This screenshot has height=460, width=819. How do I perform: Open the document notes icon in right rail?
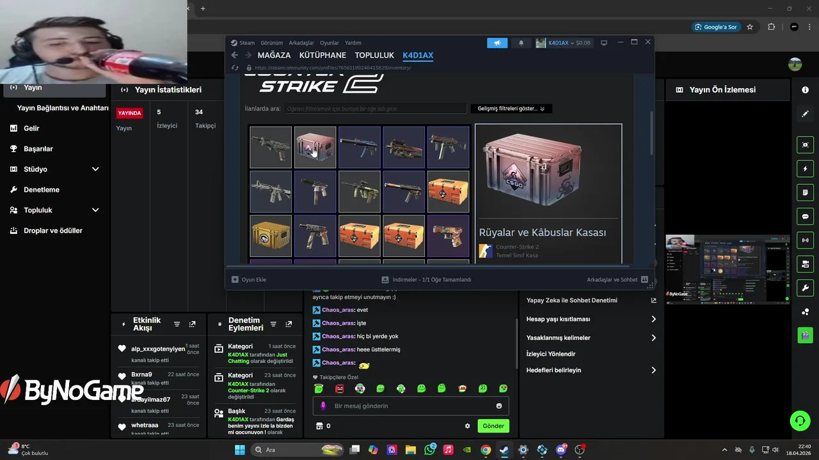coord(805,192)
